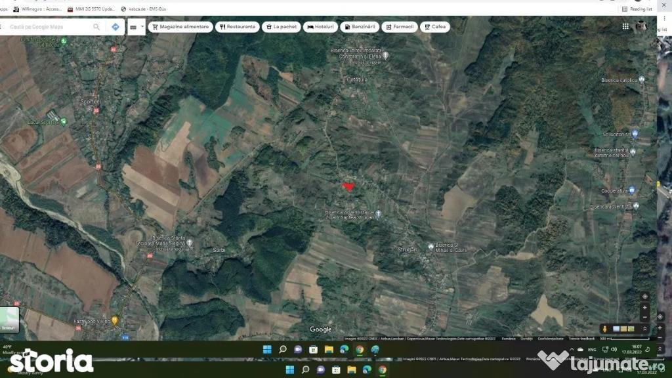Select the Fast Food Viking map marker
Screen dimensions: 672x378
point(114,321)
